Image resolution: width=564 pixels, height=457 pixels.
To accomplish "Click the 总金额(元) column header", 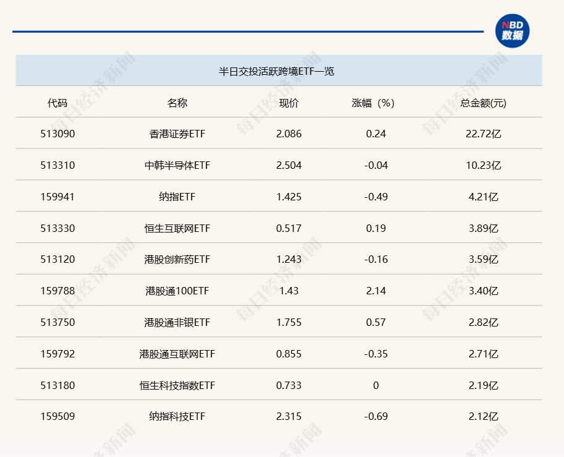I will (483, 103).
